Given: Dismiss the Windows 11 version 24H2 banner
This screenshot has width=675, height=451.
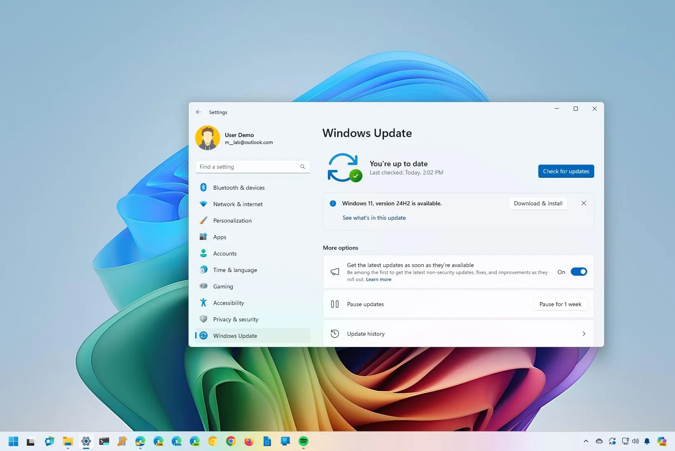Looking at the screenshot, I should (584, 203).
